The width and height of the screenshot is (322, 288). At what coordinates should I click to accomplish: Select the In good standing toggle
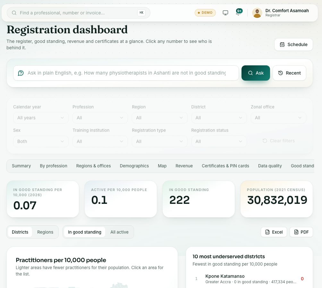(x=85, y=232)
